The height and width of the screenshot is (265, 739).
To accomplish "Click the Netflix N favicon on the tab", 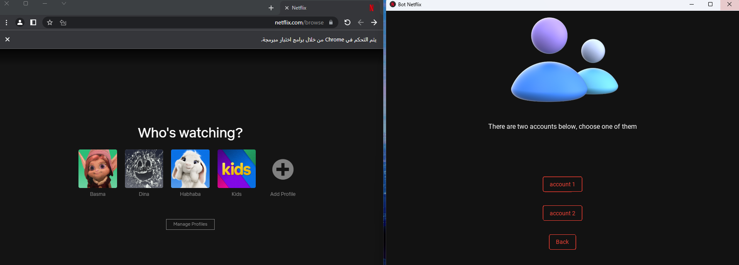I will pyautogui.click(x=372, y=8).
